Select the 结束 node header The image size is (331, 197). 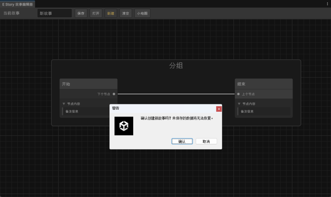(x=263, y=84)
